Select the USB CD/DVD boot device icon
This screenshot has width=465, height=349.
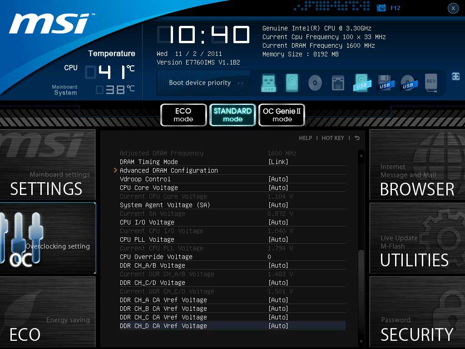click(408, 83)
